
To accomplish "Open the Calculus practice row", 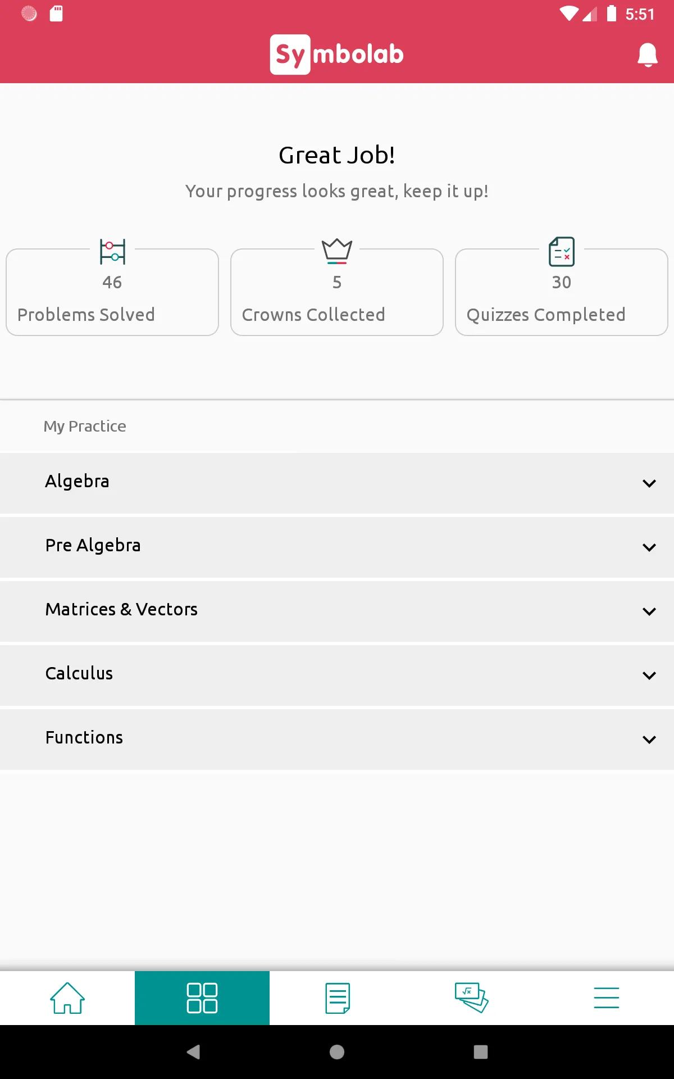I will pos(337,675).
